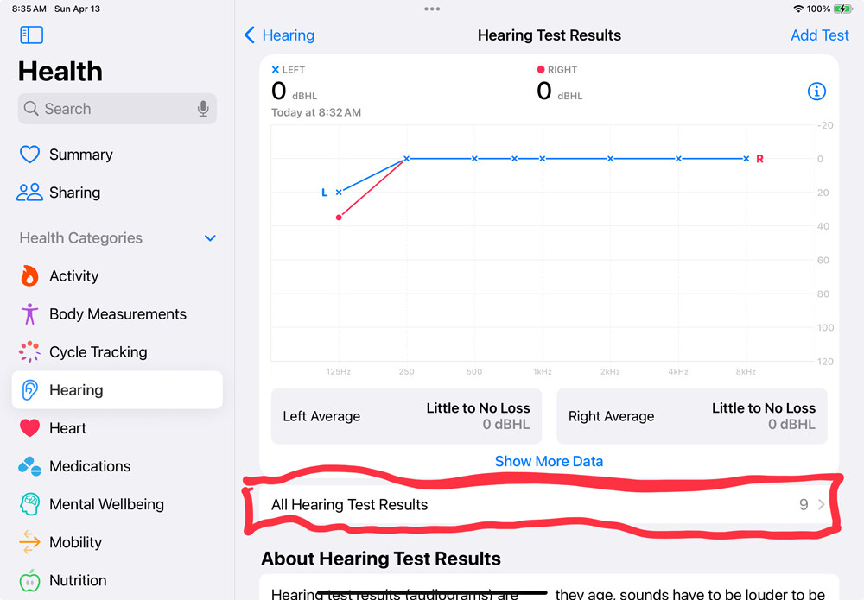The height and width of the screenshot is (600, 864).
Task: Select the Activity flame icon
Action: 29,275
